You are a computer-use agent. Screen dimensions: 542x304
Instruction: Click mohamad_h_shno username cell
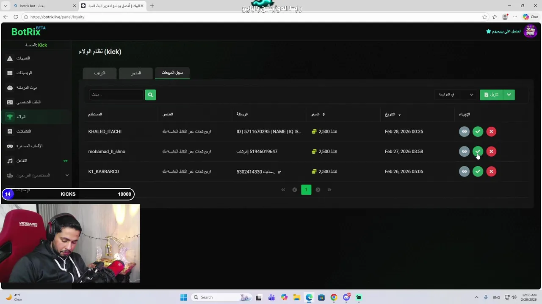click(x=107, y=152)
